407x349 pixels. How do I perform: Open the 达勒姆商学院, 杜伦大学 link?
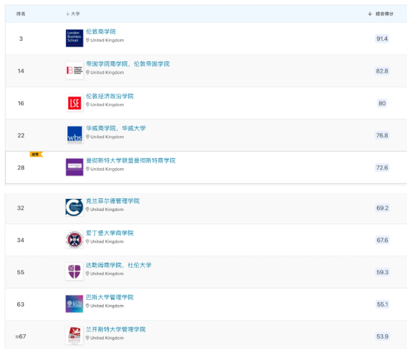point(119,265)
